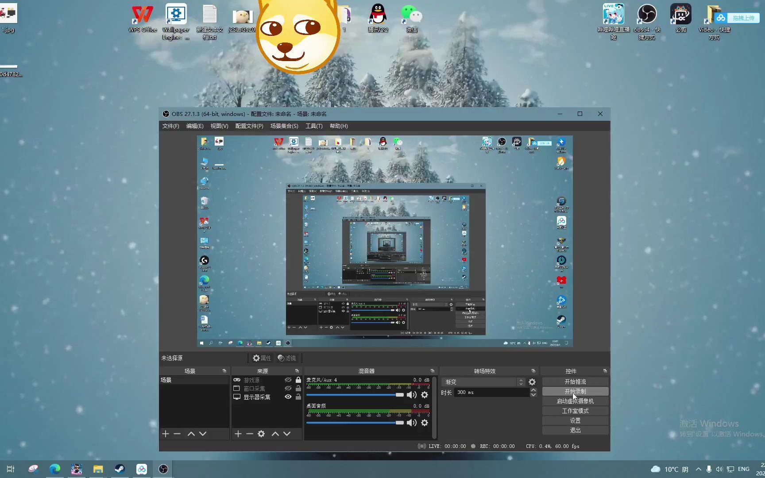
Task: Open obs64 desktop shortcut
Action: point(647,21)
